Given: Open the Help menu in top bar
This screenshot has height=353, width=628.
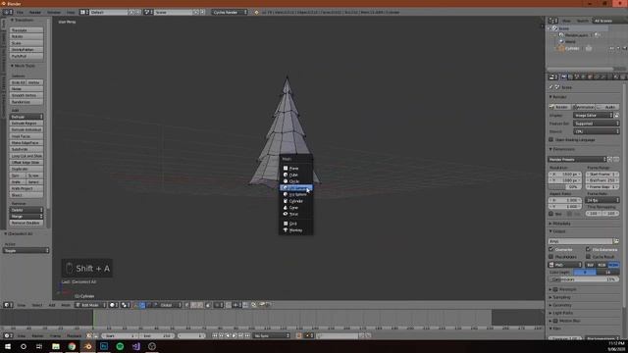Looking at the screenshot, I should [x=71, y=13].
